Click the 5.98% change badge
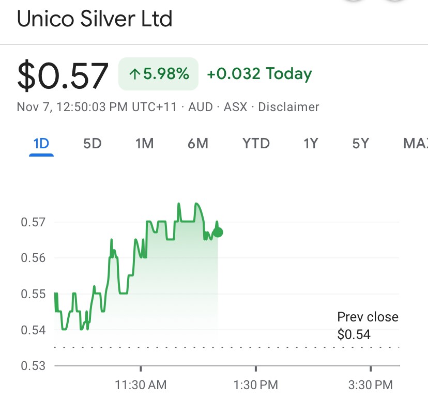Image resolution: width=428 pixels, height=401 pixels. click(159, 74)
